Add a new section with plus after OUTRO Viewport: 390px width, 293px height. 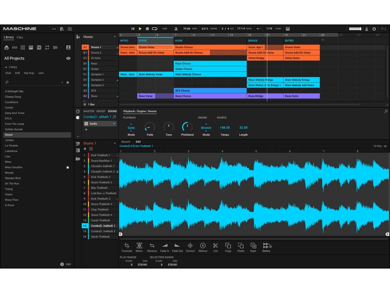(323, 40)
